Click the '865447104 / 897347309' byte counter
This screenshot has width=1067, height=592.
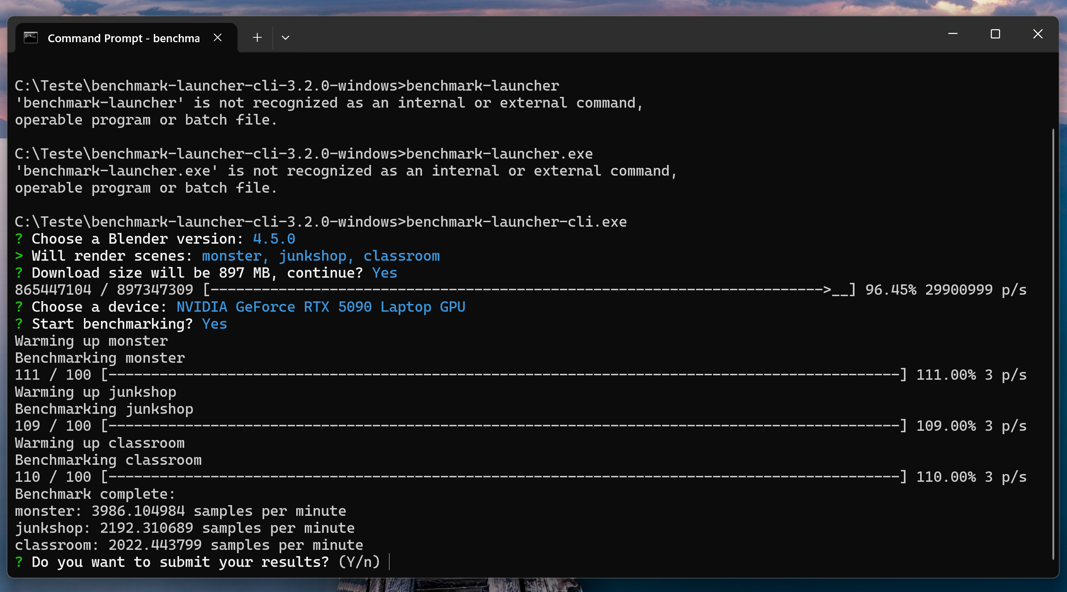(104, 290)
